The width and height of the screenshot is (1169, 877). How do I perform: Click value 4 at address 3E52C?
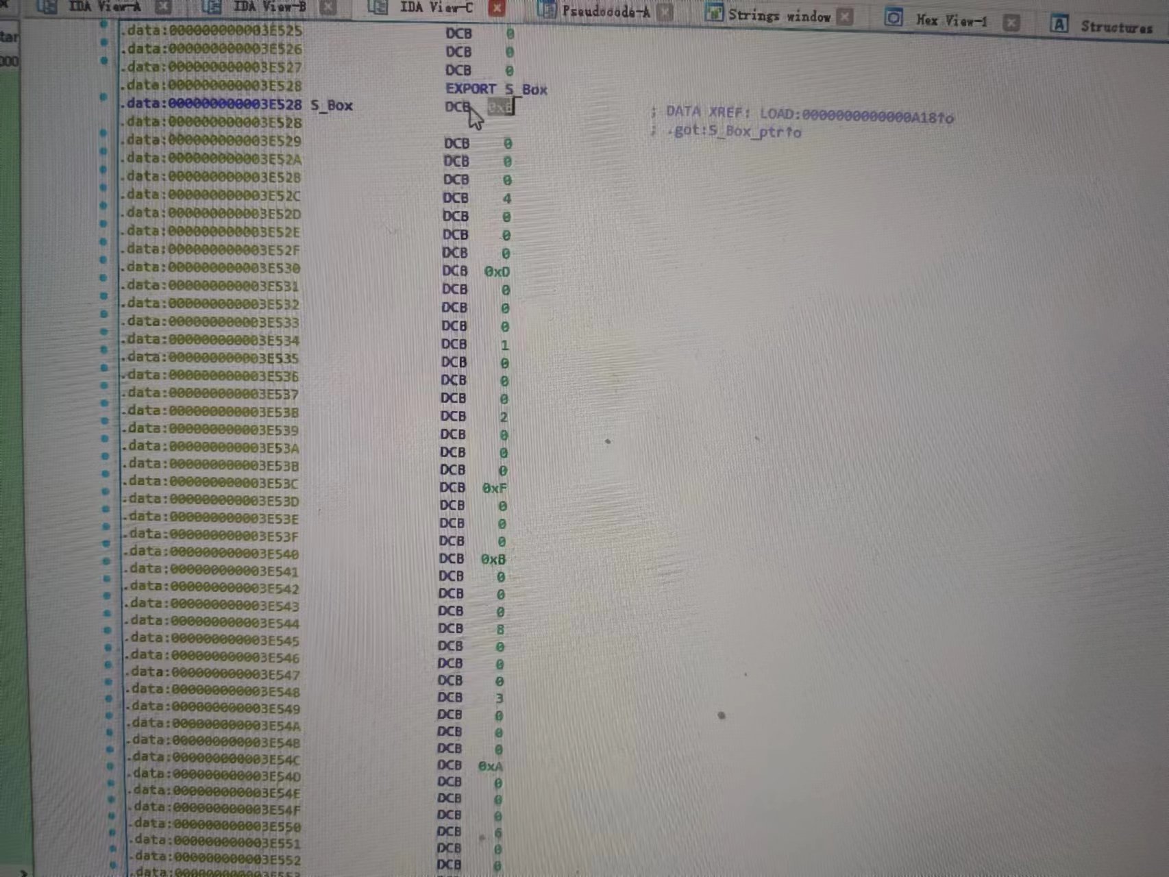(506, 199)
